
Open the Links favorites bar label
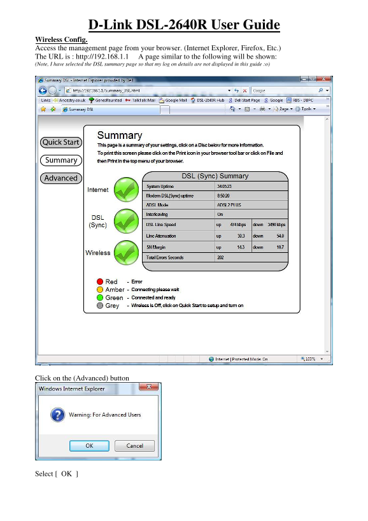[45, 100]
